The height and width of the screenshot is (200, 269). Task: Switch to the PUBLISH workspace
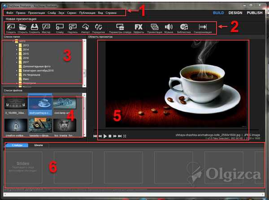point(255,13)
